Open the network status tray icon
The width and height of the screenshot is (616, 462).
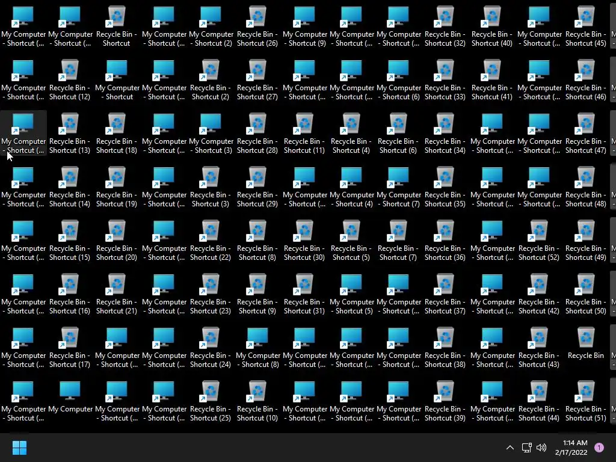tap(527, 448)
